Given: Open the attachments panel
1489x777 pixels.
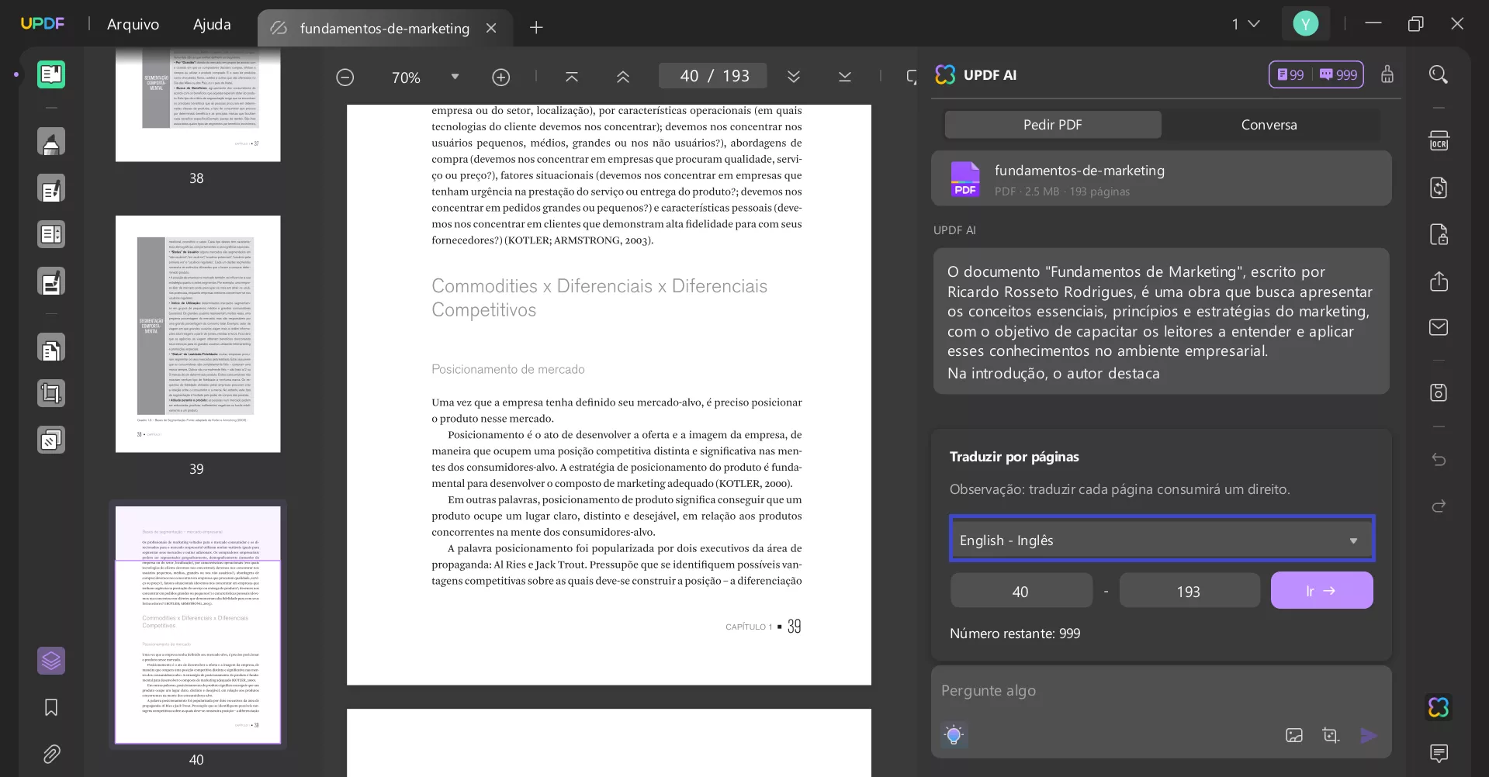Looking at the screenshot, I should click(51, 754).
